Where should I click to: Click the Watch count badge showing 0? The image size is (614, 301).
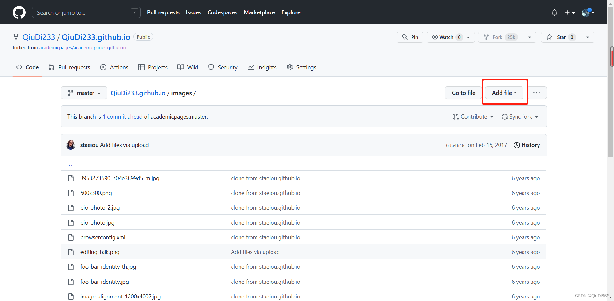point(459,37)
